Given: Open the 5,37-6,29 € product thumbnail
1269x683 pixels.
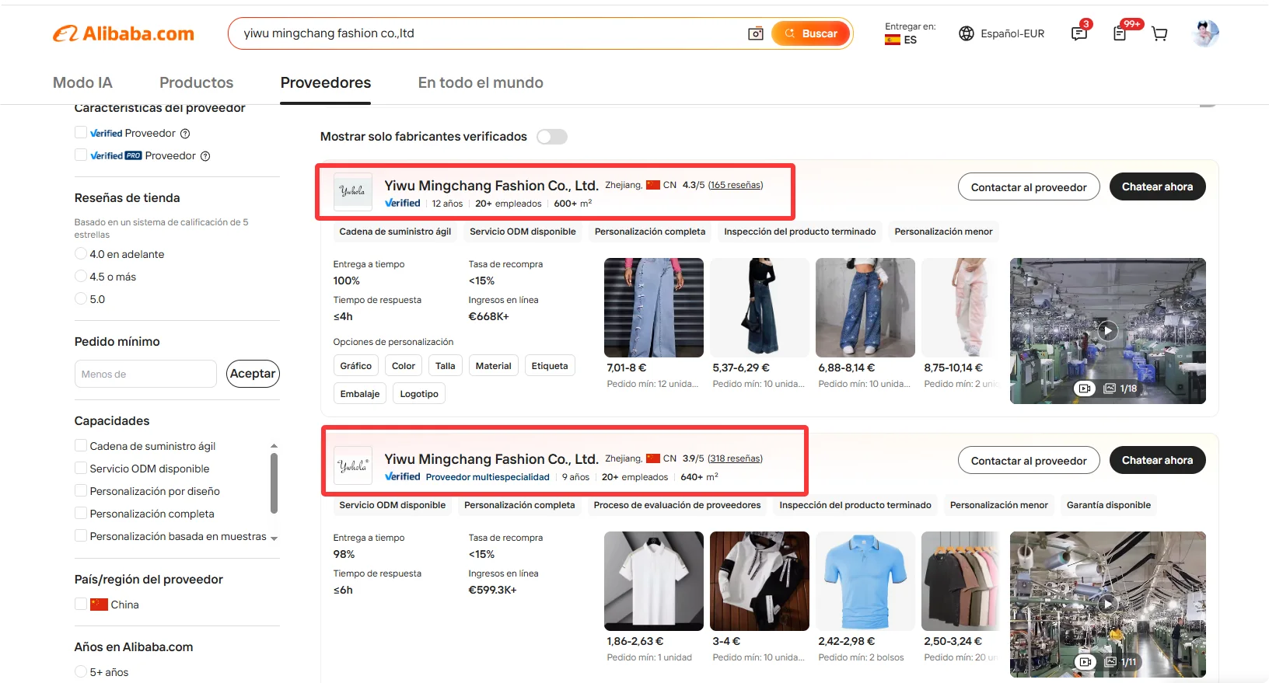Looking at the screenshot, I should [x=760, y=308].
